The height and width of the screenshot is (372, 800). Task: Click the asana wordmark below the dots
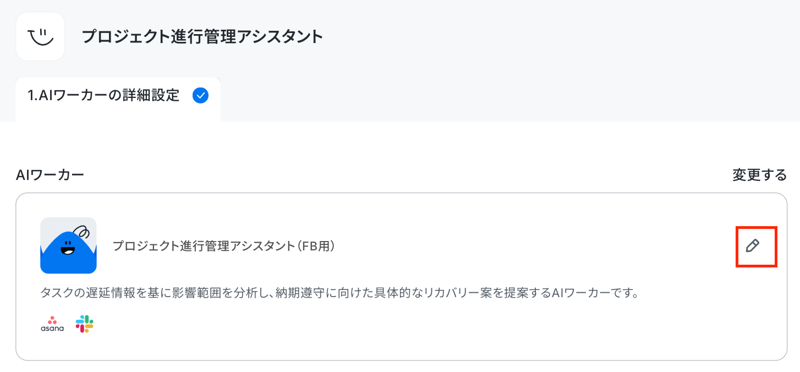pyautogui.click(x=52, y=329)
